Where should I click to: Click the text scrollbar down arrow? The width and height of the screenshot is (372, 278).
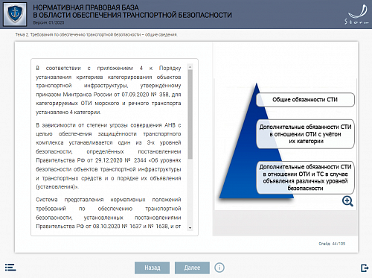pyautogui.click(x=190, y=228)
